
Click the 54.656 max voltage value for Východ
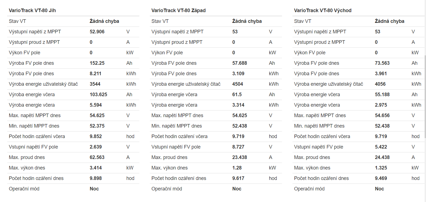coord(382,115)
